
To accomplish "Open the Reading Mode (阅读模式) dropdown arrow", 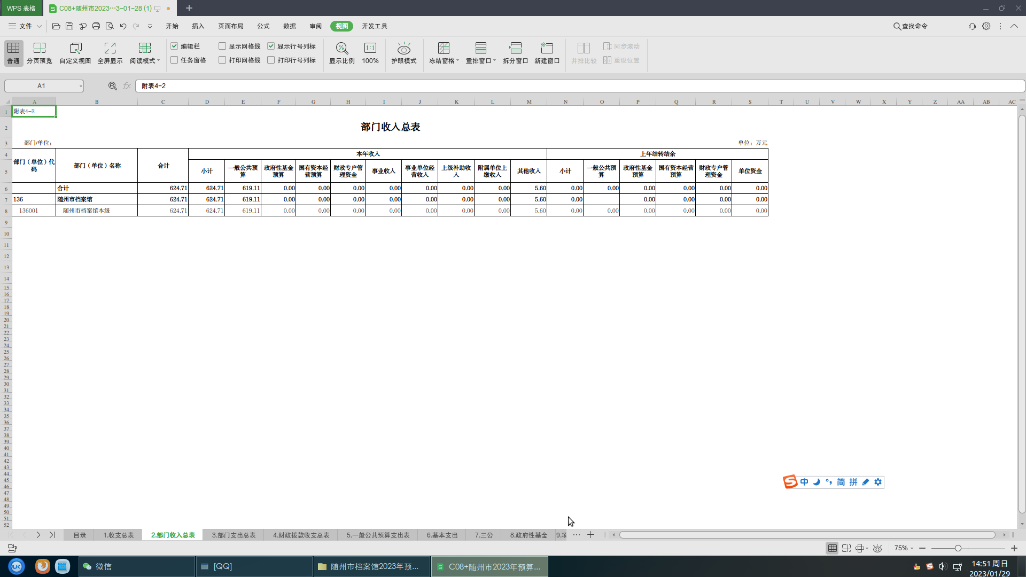I will click(x=158, y=61).
